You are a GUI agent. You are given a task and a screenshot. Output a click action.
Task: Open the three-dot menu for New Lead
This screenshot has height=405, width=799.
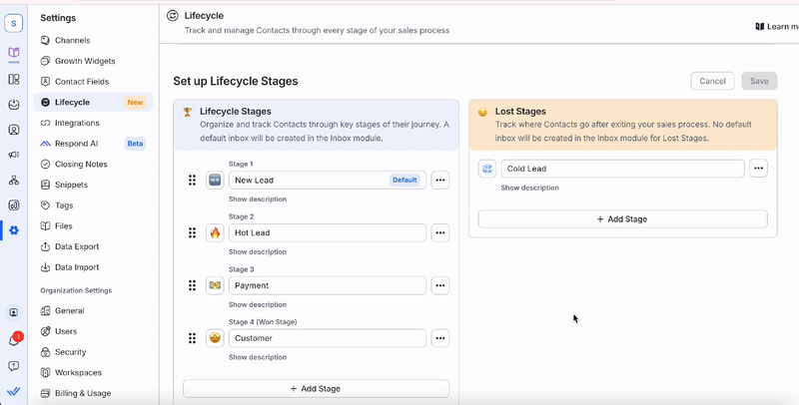click(x=440, y=181)
